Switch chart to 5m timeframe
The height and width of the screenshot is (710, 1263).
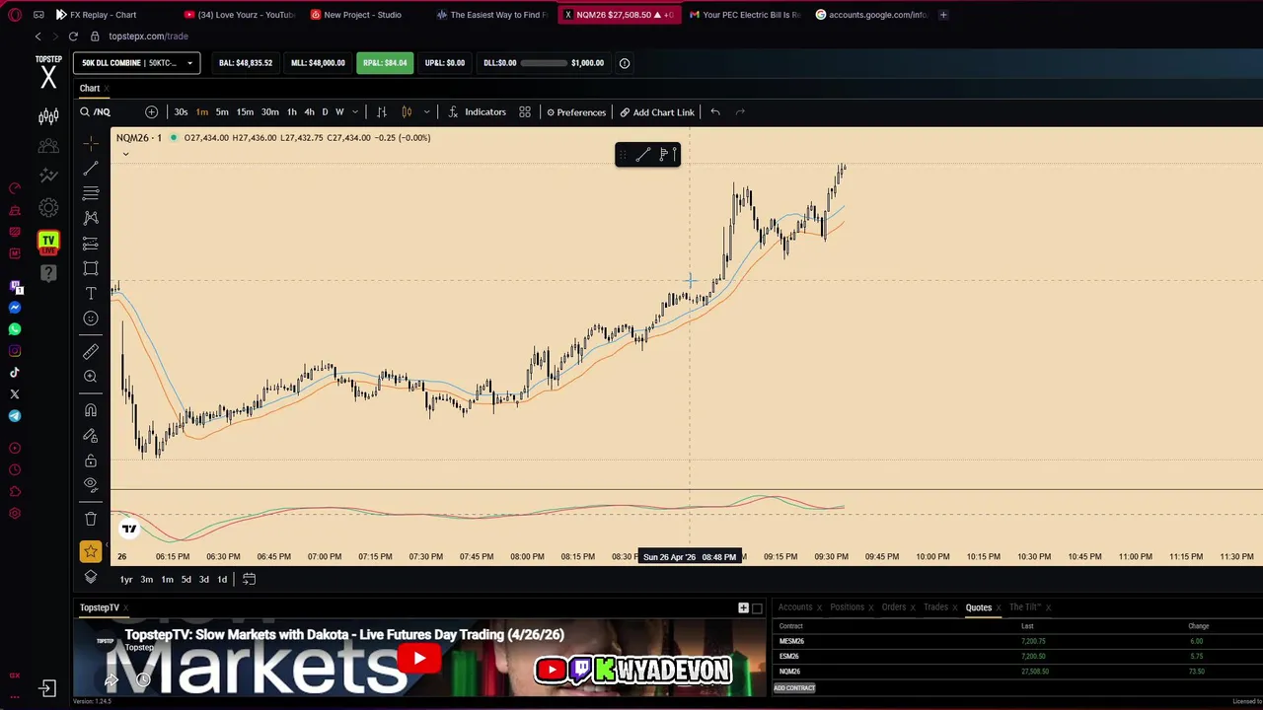coord(222,112)
